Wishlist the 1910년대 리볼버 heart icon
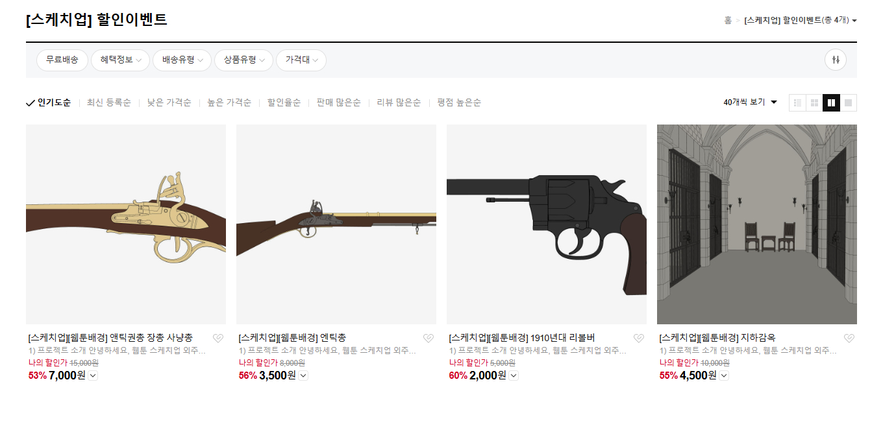 639,338
